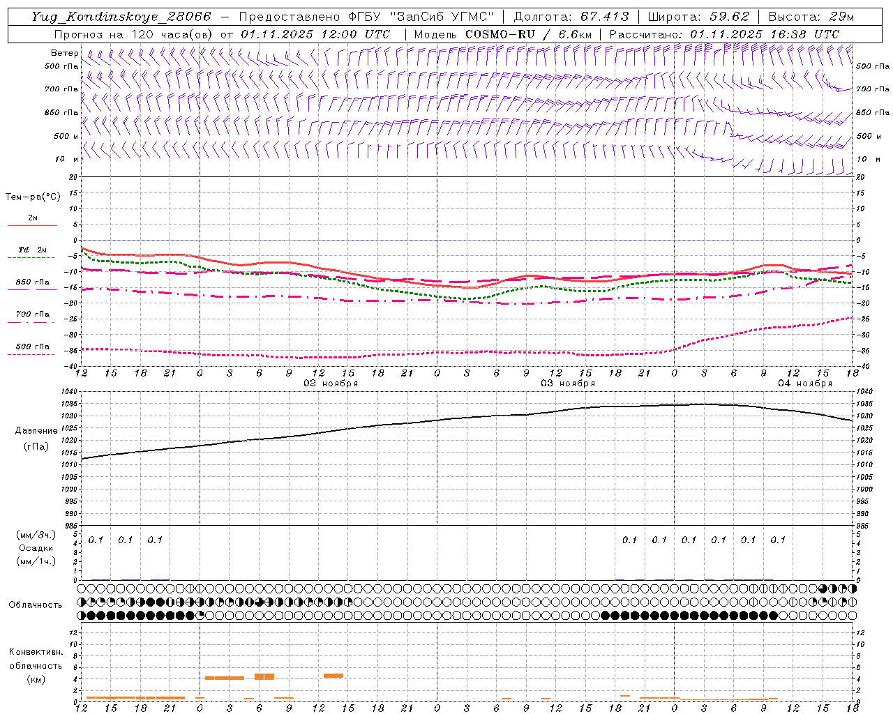The width and height of the screenshot is (893, 714).
Task: Click the Конвективн. panel label
Action: point(36,652)
